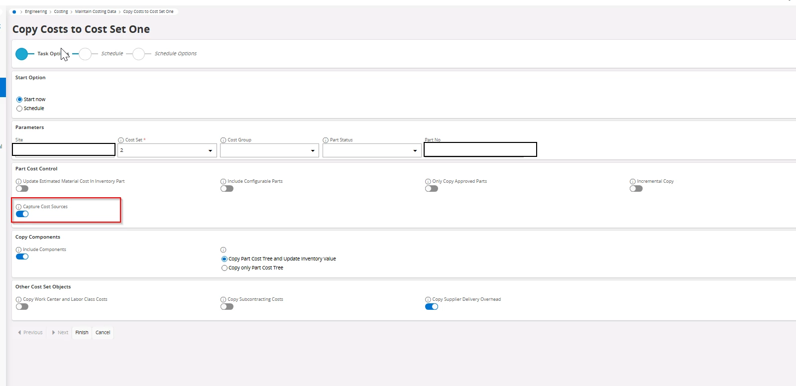The height and width of the screenshot is (386, 796).
Task: Turn off Include Components switch
Action: coord(22,257)
